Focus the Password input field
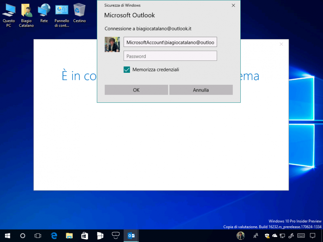Image resolution: width=323 pixels, height=242 pixels. [x=170, y=56]
